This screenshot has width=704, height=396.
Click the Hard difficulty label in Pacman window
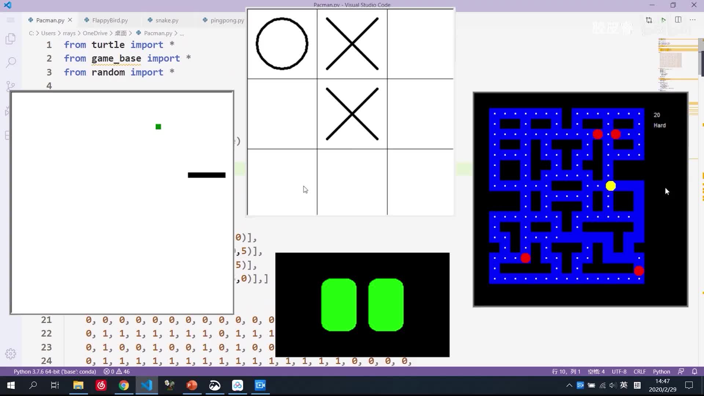(x=660, y=125)
